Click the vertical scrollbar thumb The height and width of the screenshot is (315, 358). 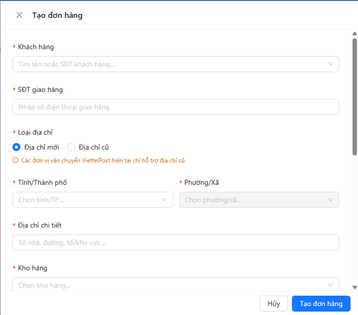pos(355,97)
